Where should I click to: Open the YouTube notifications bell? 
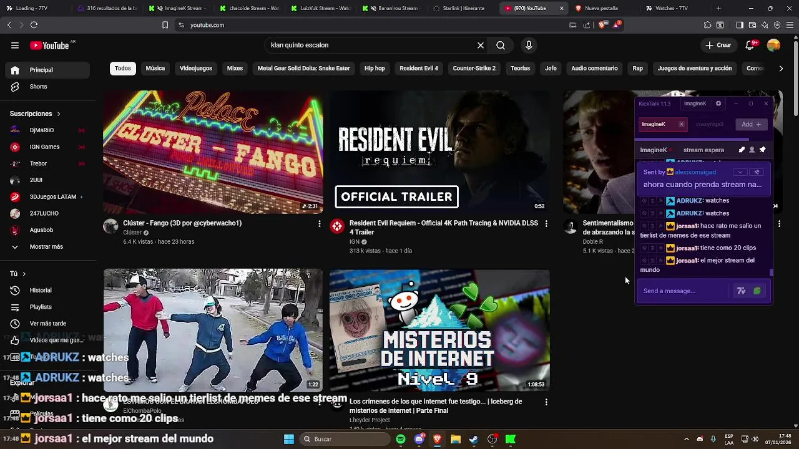click(751, 45)
